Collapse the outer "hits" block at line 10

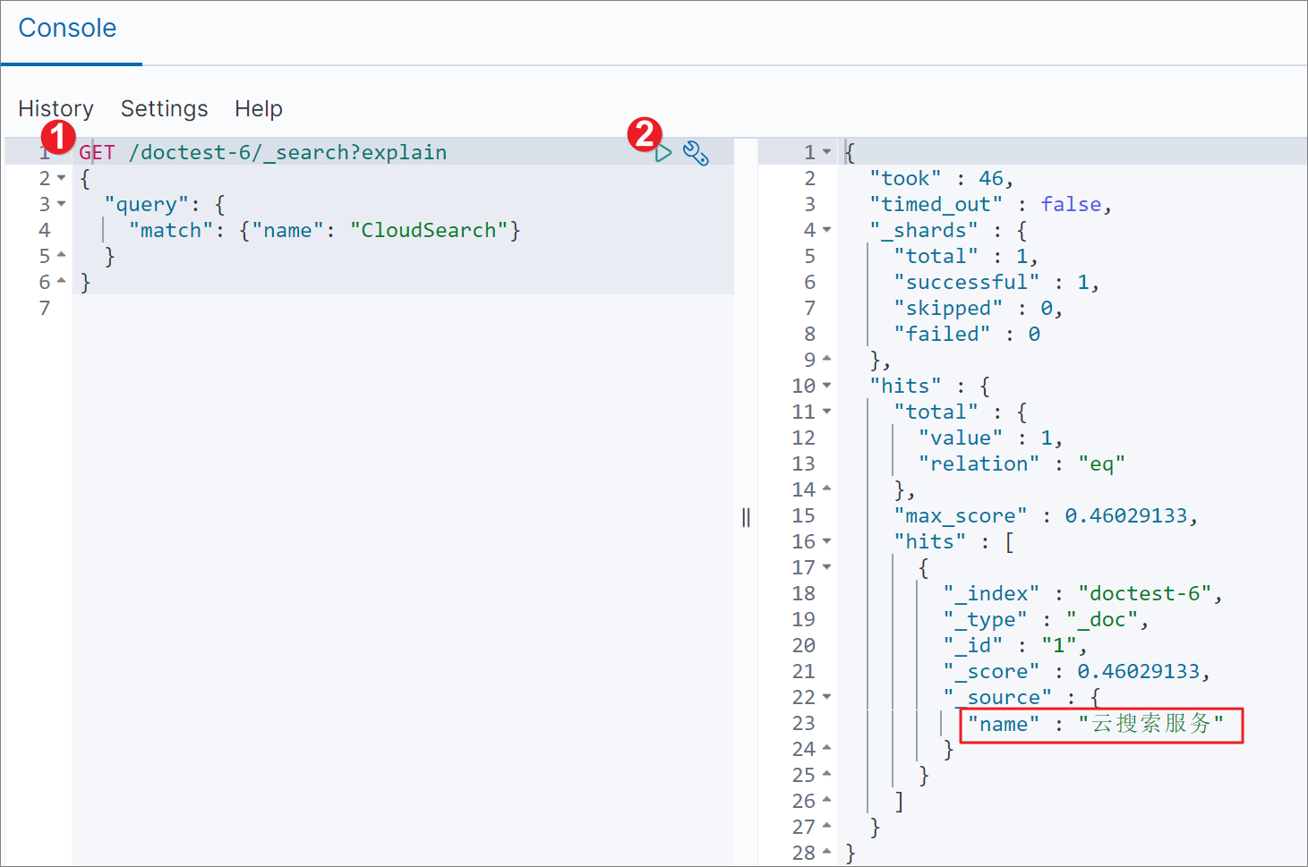(826, 386)
